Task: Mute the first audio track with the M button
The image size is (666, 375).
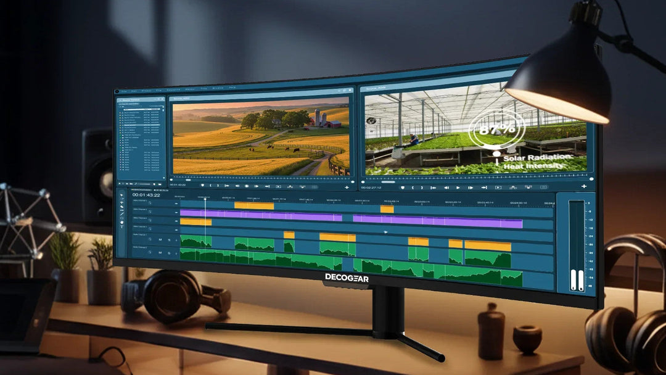Action: coord(160,239)
